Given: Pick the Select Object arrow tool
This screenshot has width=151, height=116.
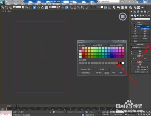Looking at the screenshot, I should pyautogui.click(x=23, y=8).
